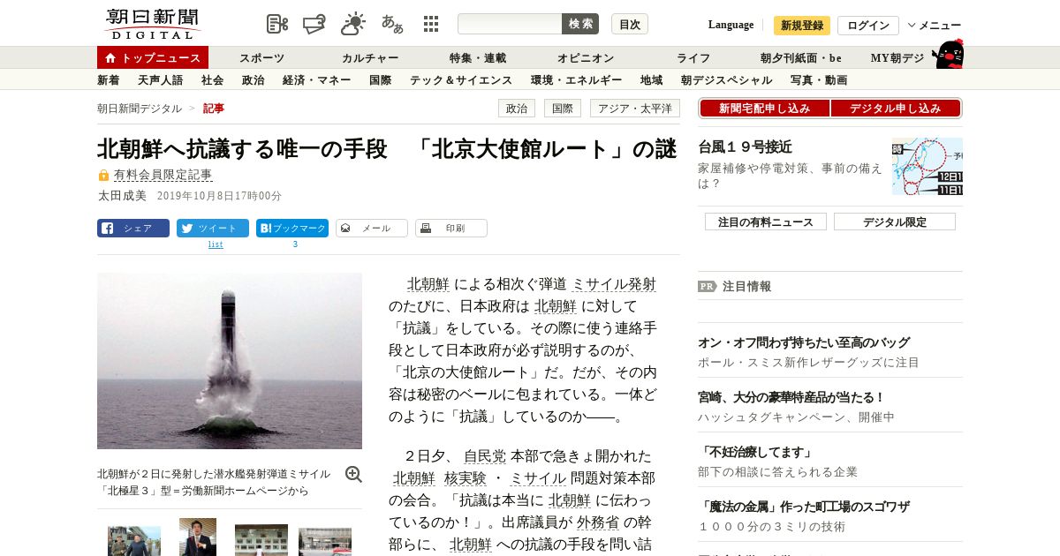Screen dimensions: 1060x556
Task: Open 国際 in the sub navigation
Action: (381, 80)
